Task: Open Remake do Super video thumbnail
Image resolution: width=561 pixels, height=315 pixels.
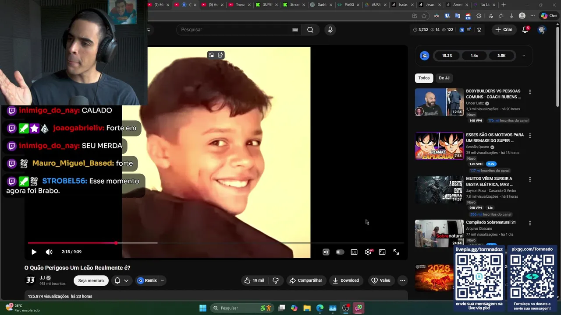Action: pos(439,146)
